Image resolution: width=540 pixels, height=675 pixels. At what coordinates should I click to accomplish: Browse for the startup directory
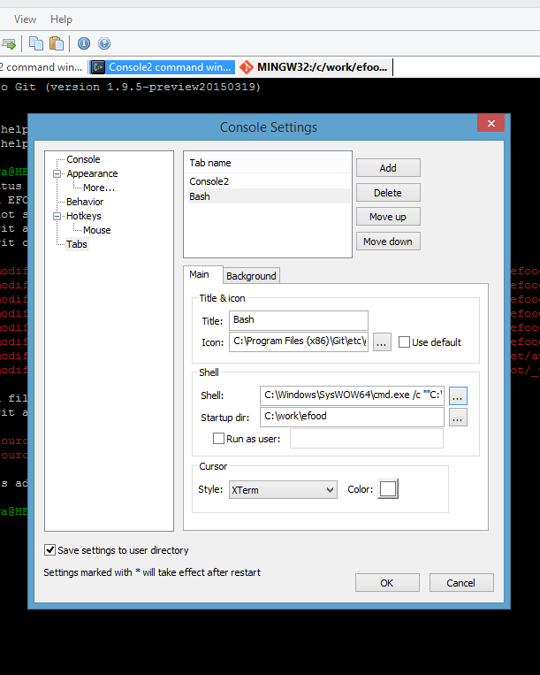458,418
